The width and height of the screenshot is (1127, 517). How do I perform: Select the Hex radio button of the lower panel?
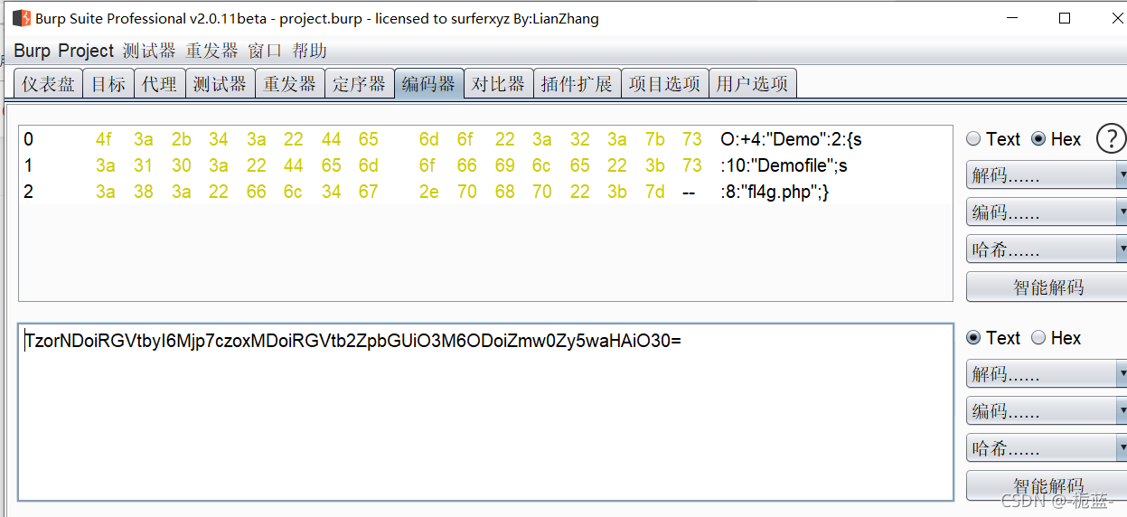(x=1038, y=337)
